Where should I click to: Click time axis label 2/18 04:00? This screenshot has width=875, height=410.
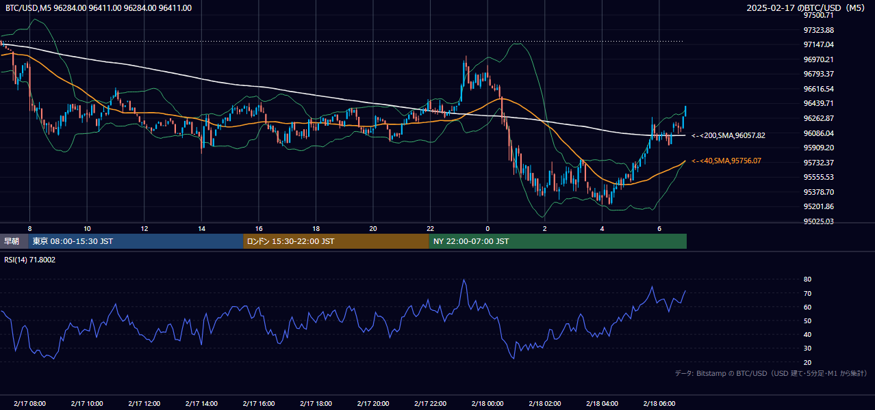[602, 404]
